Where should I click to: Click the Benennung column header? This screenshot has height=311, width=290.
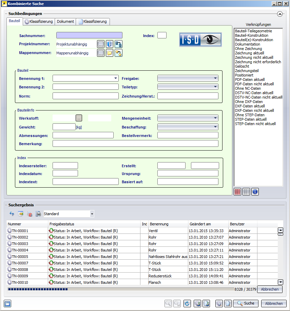(168, 224)
